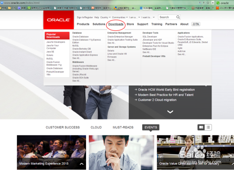Image resolution: width=234 pixels, height=170 pixels.
Task: Open the Solutions menu
Action: click(99, 24)
